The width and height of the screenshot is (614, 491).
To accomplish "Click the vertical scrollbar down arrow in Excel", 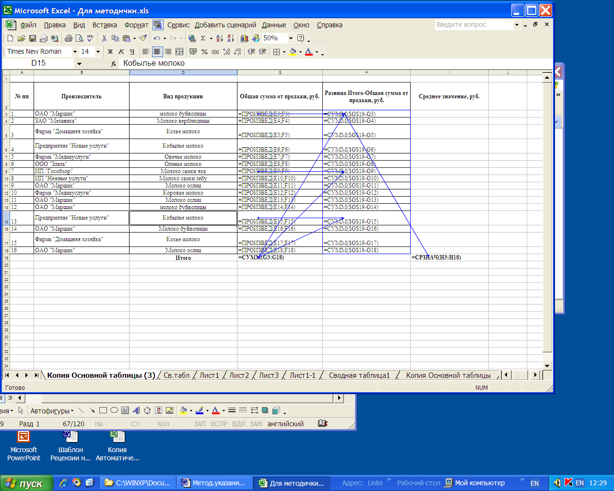I will tap(547, 365).
